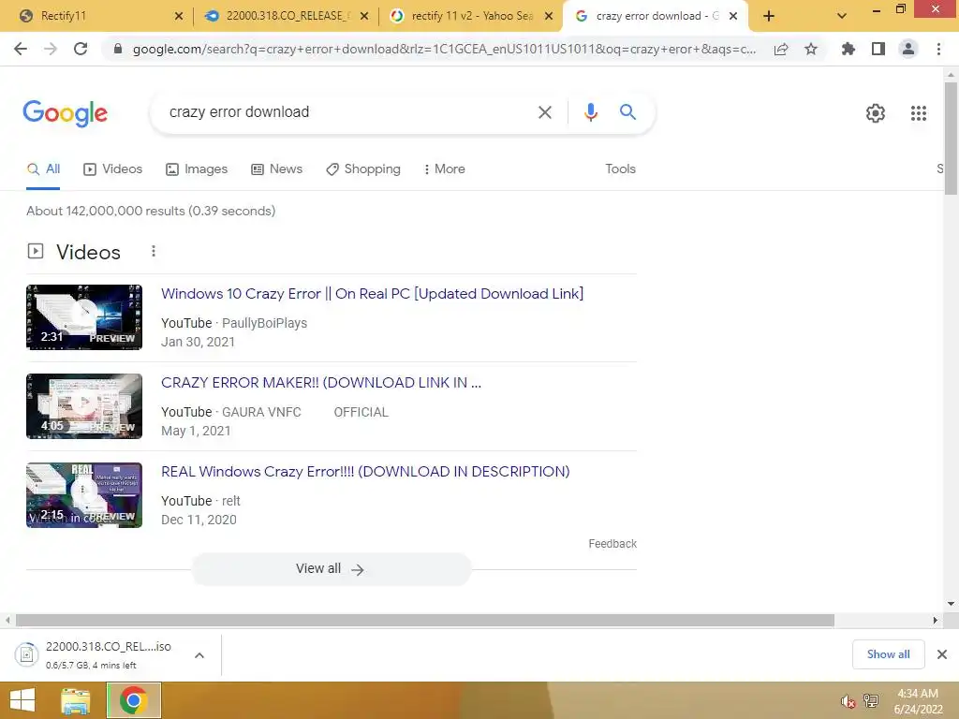959x719 pixels.
Task: Switch to the 22000.318.CO_RELEASE tab
Action: [x=285, y=17]
